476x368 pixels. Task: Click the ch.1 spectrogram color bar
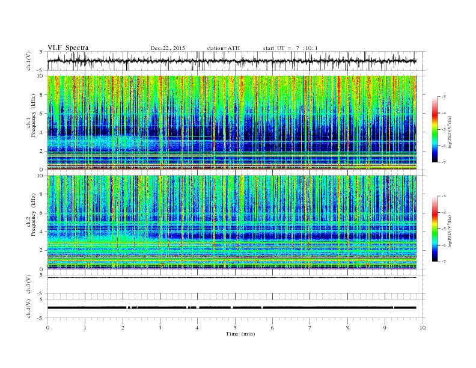(435, 129)
